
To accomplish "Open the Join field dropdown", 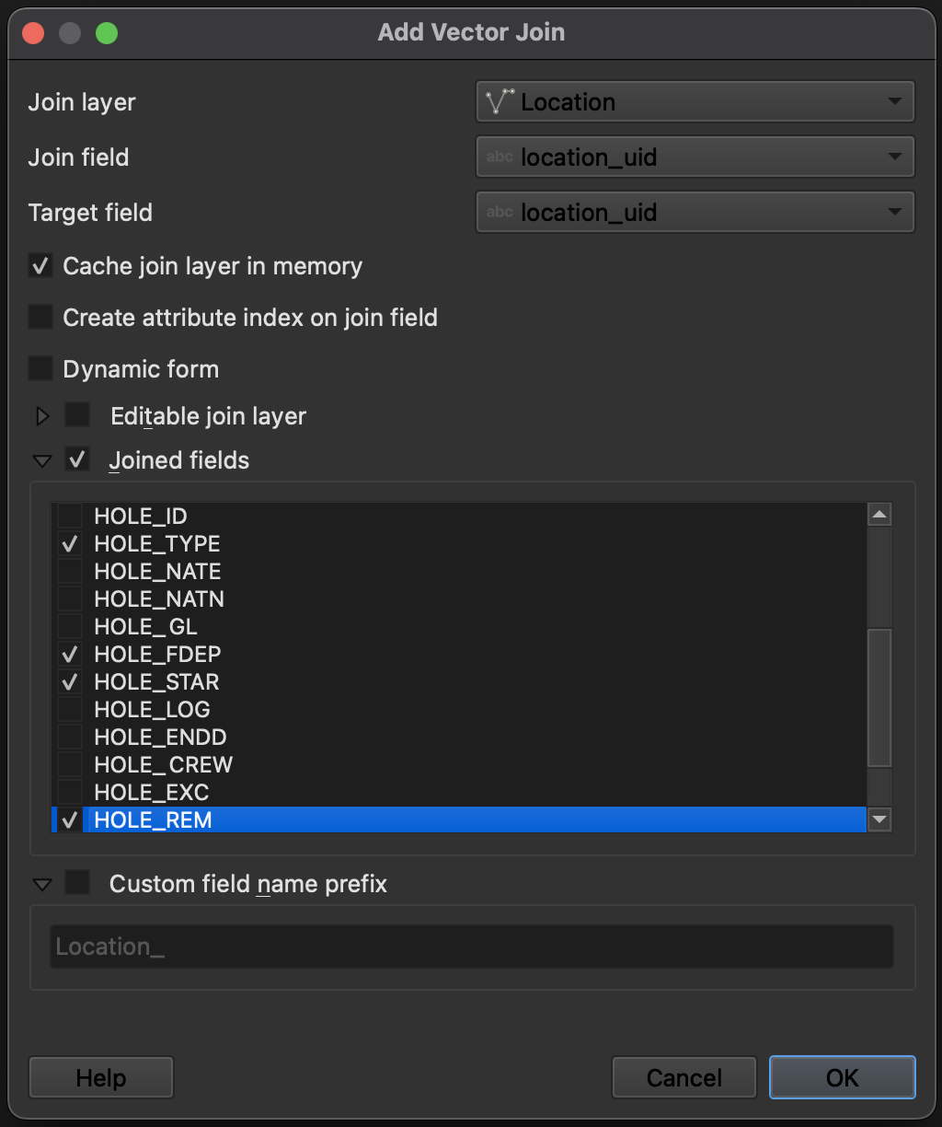I will pos(894,157).
